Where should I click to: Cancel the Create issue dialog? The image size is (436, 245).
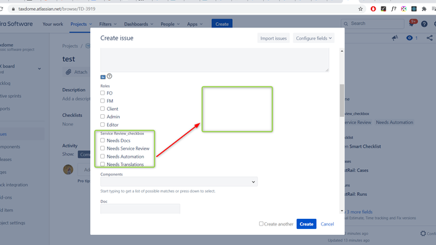coord(327,224)
